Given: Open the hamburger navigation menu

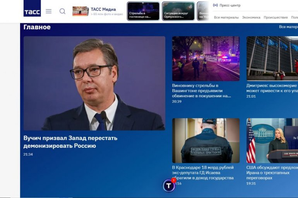Looking at the screenshot, I should pos(49,11).
